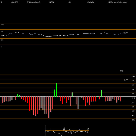Click the -100 label on MR axis

click(133, 120)
